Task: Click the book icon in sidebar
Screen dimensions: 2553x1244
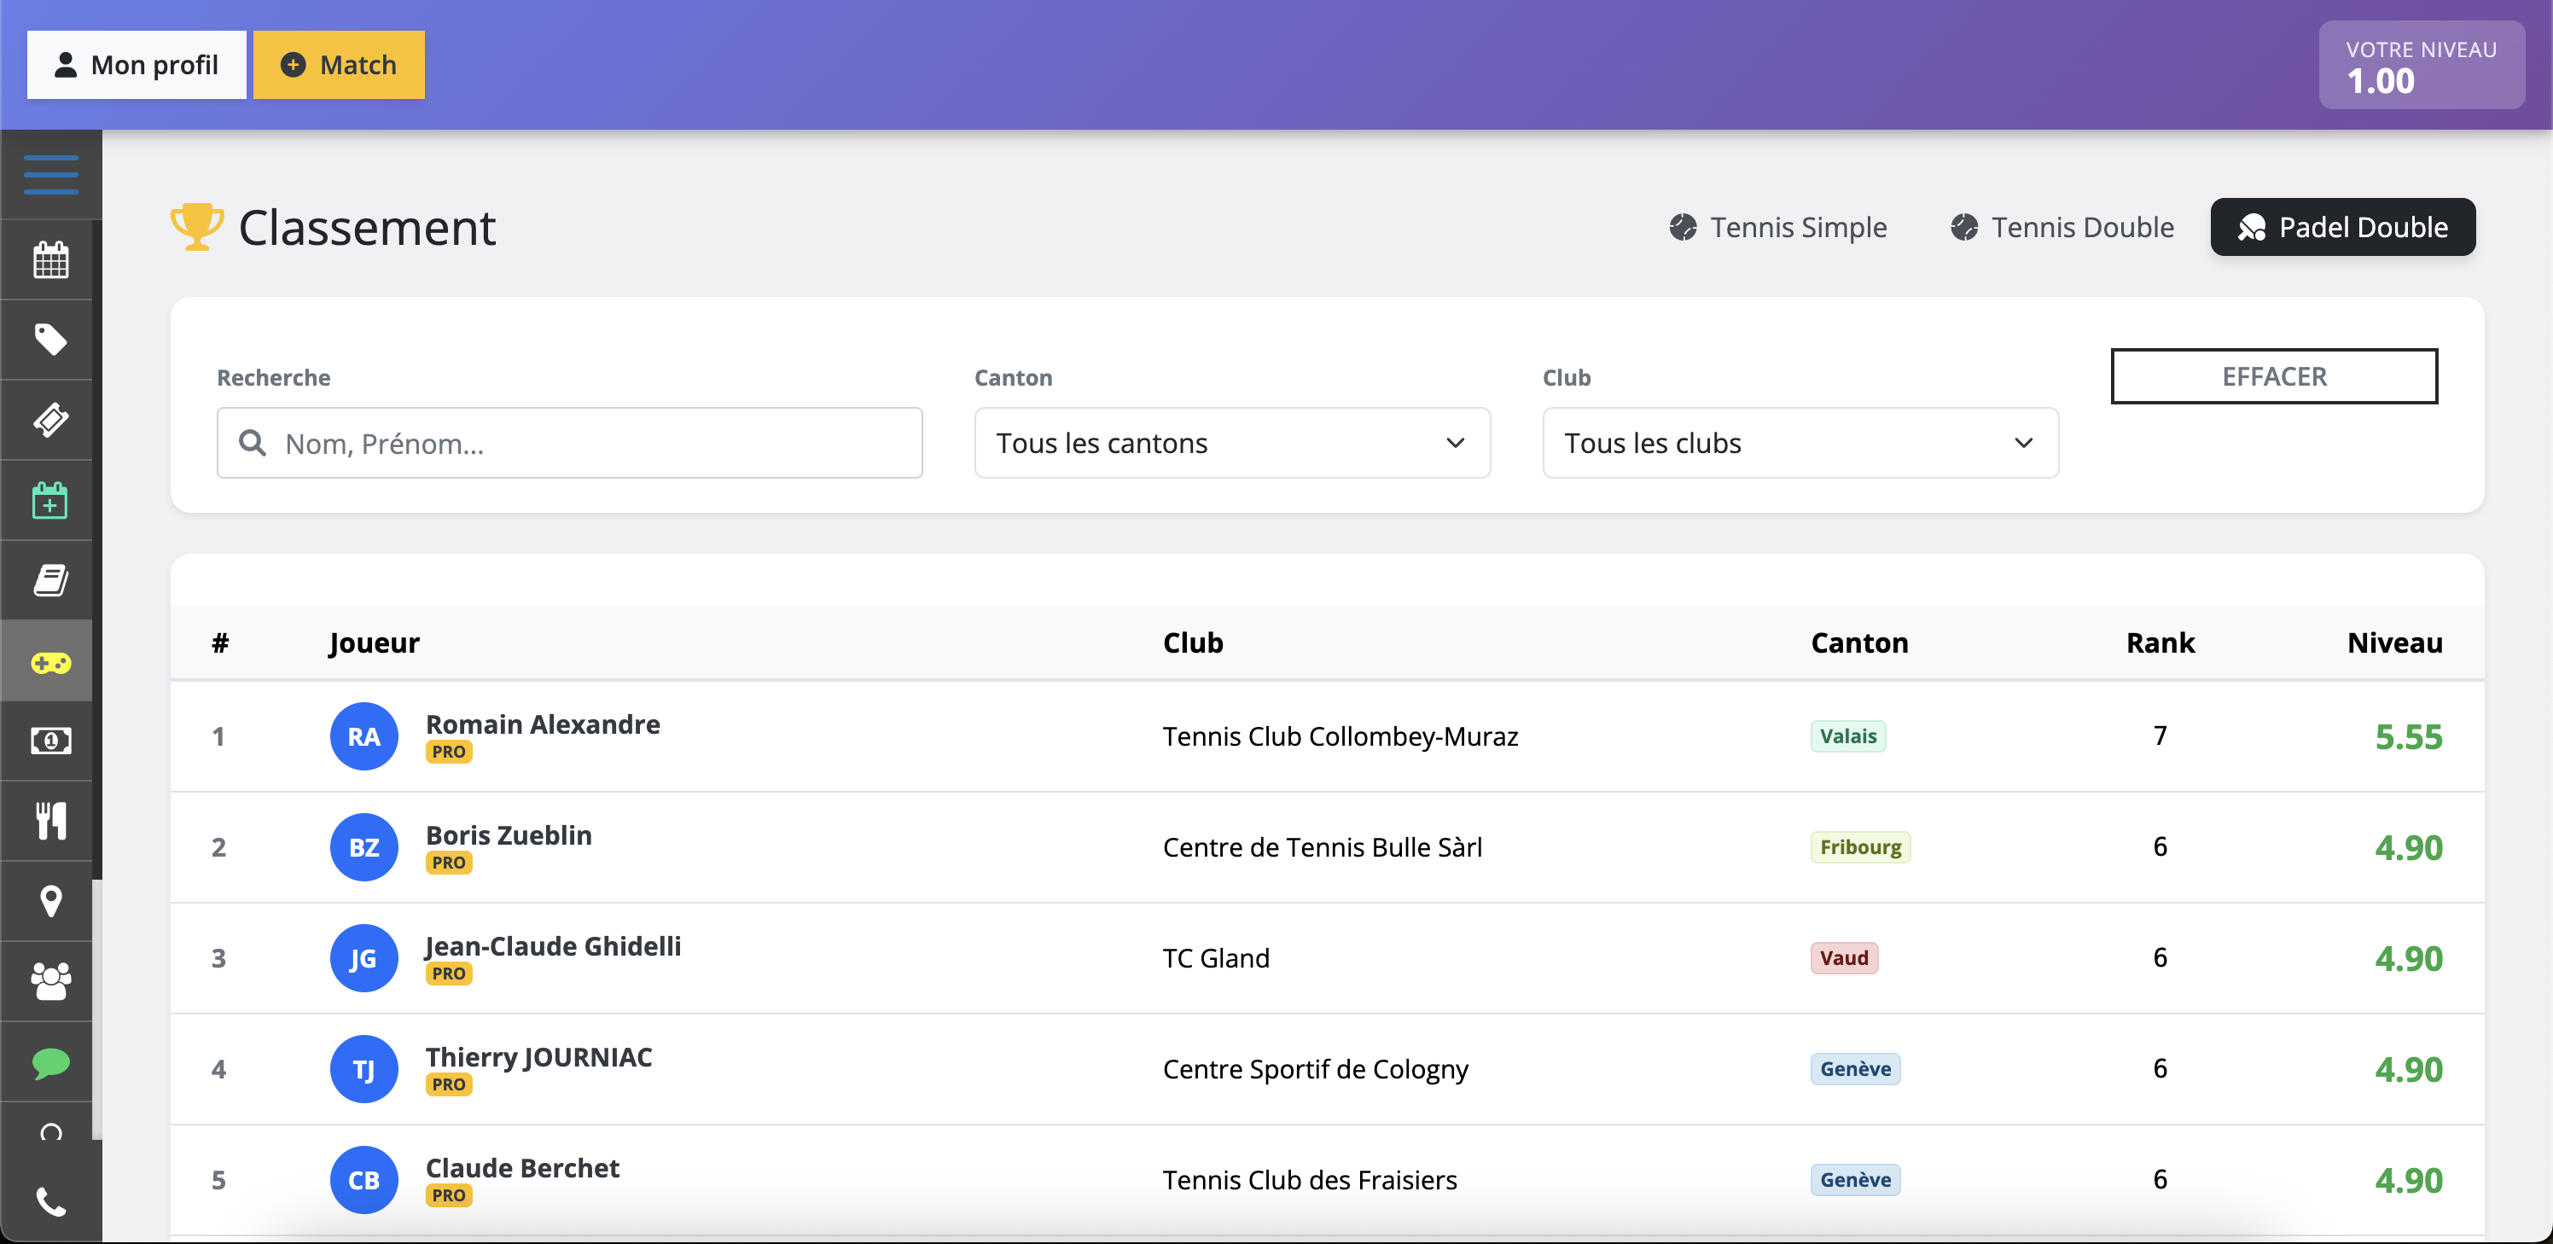Action: [50, 581]
